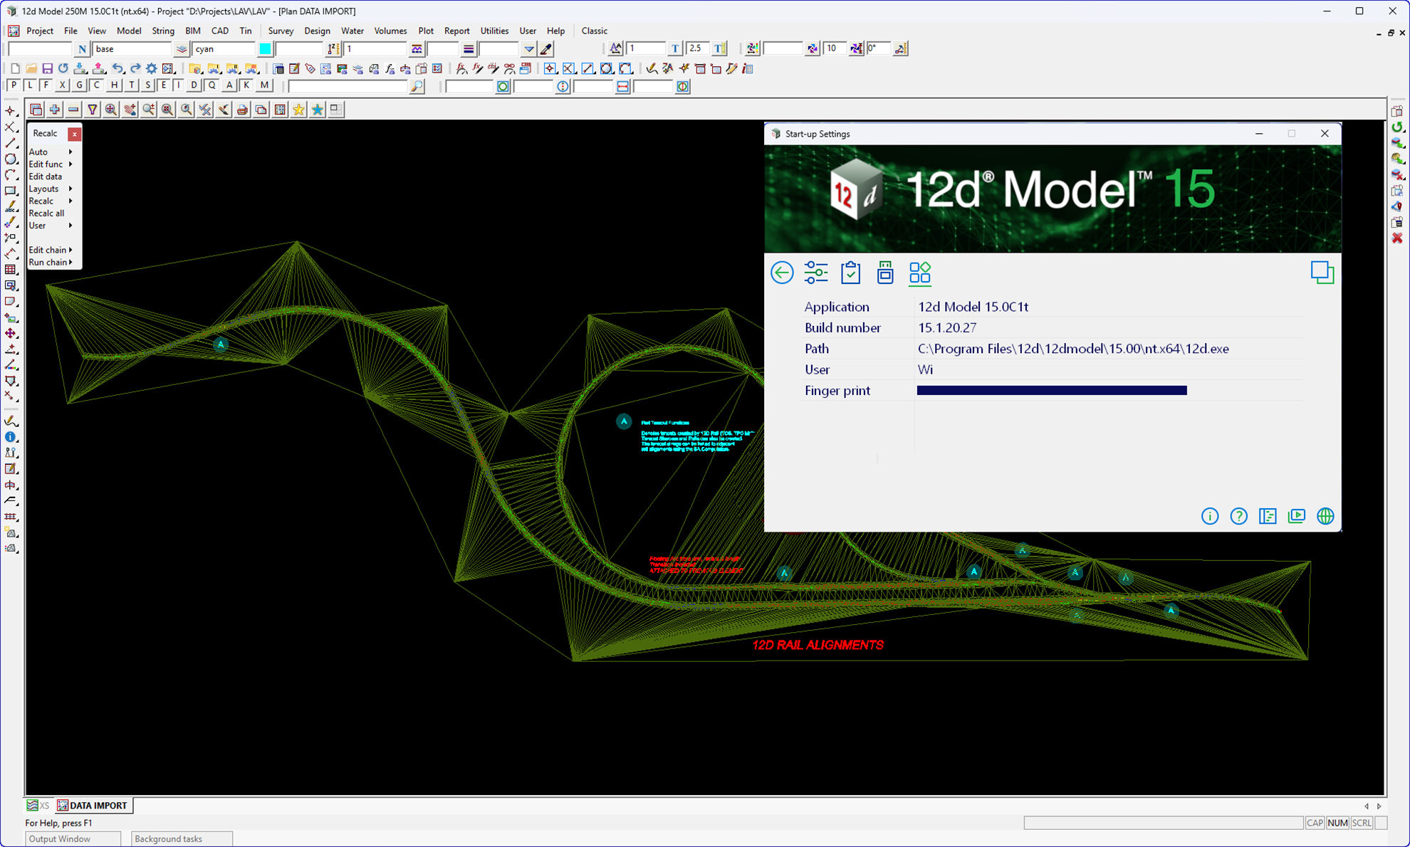
Task: Click the clipboard checklist icon in Start-up Settings
Action: [x=850, y=273]
